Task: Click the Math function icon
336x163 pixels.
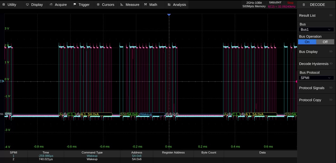Action: [146, 5]
